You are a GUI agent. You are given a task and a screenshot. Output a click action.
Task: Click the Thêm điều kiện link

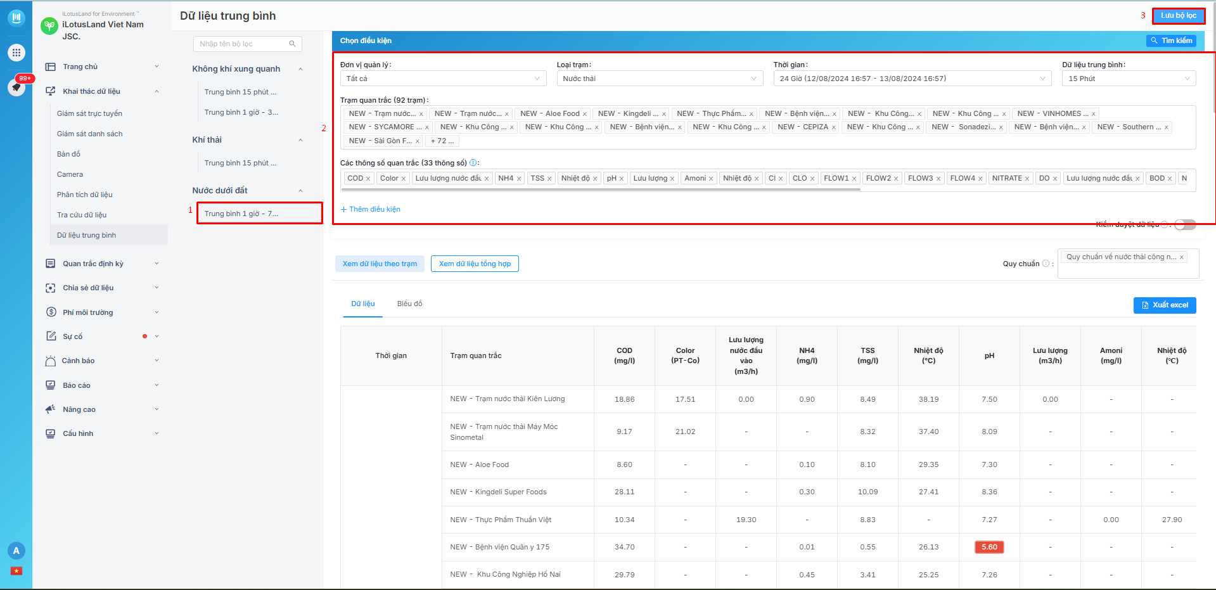[x=371, y=209]
